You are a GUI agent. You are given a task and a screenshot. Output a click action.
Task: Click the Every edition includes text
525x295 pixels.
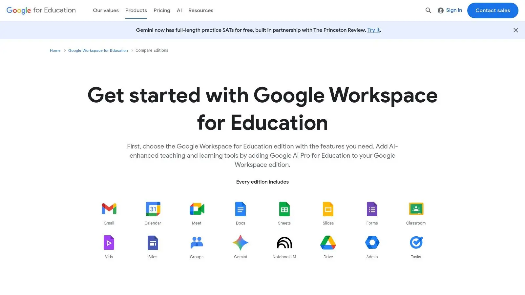(x=262, y=182)
